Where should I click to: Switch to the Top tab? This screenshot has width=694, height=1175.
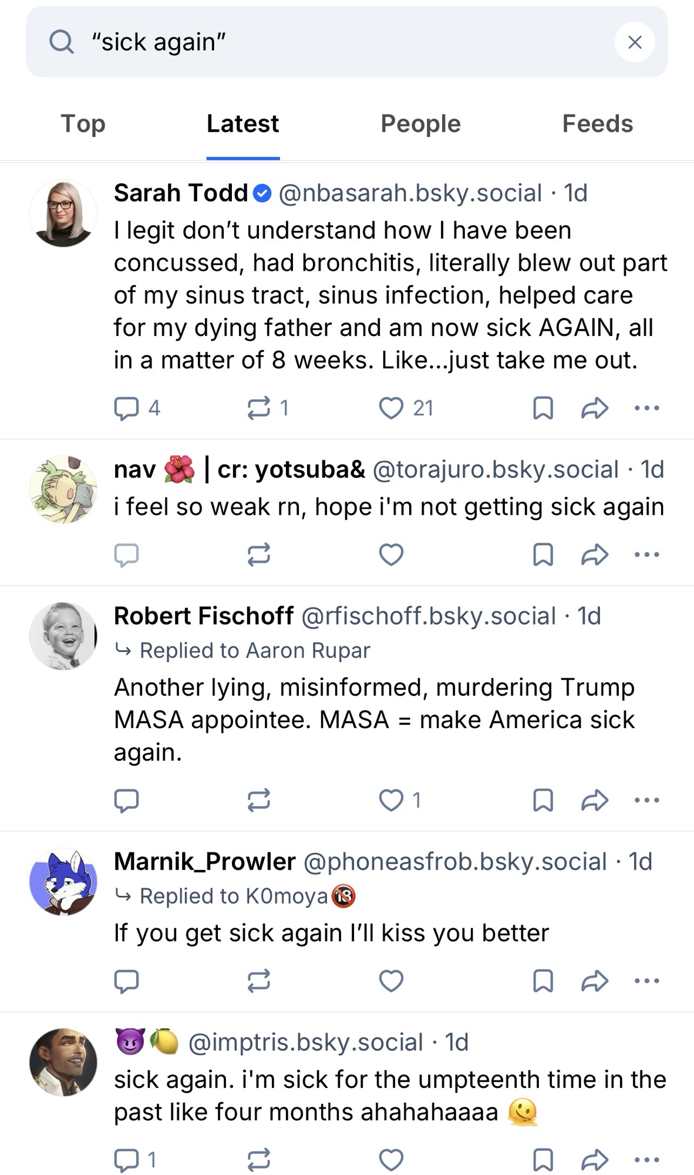click(x=83, y=124)
